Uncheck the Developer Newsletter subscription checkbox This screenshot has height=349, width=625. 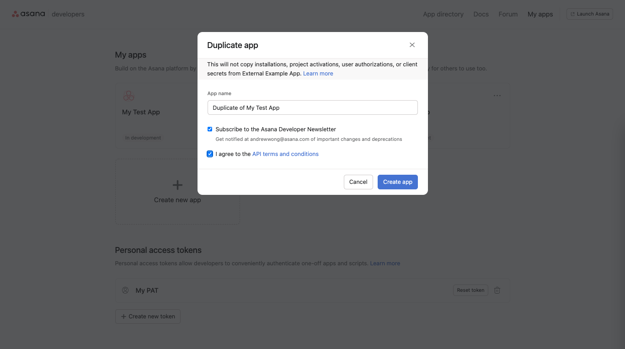(210, 129)
